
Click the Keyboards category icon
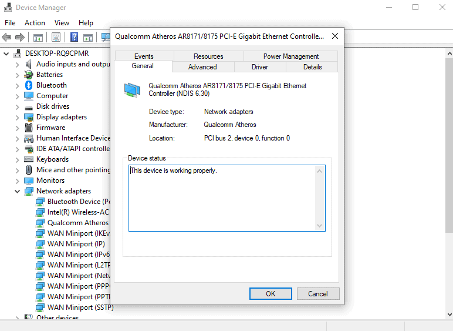[x=29, y=159]
